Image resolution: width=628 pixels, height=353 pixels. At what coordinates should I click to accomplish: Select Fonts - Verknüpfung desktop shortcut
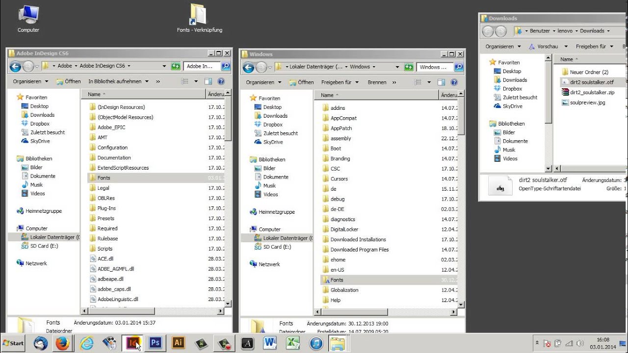click(x=199, y=19)
